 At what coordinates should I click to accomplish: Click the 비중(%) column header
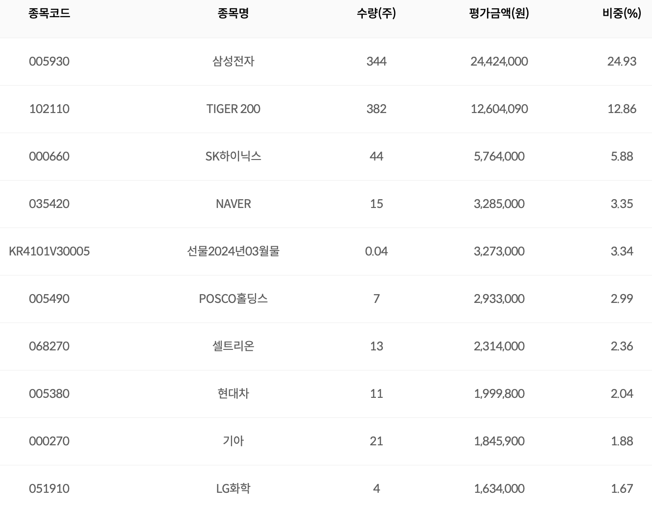click(622, 13)
